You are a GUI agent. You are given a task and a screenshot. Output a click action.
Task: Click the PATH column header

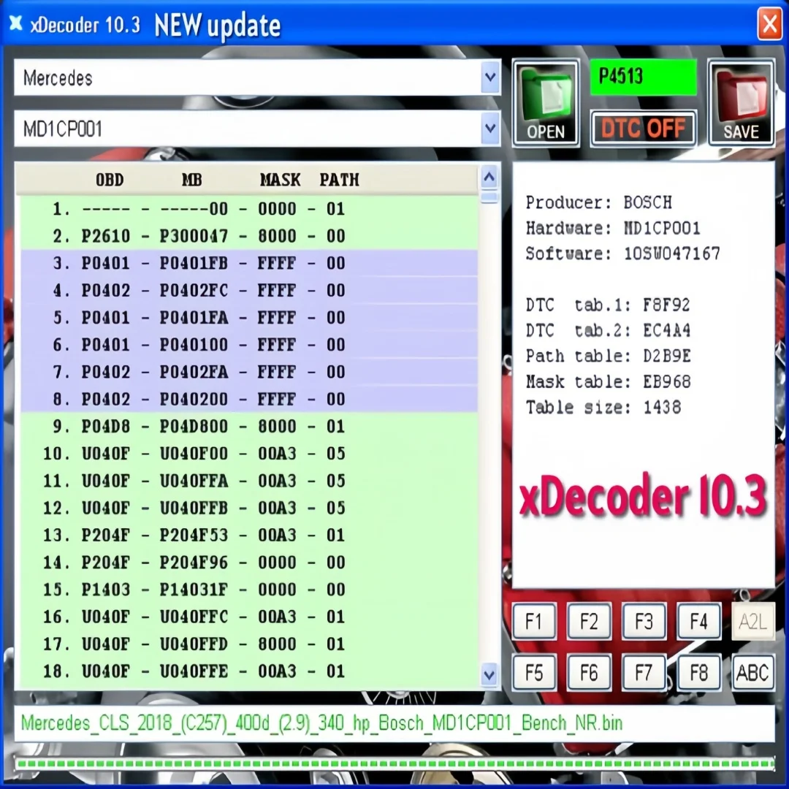(339, 180)
